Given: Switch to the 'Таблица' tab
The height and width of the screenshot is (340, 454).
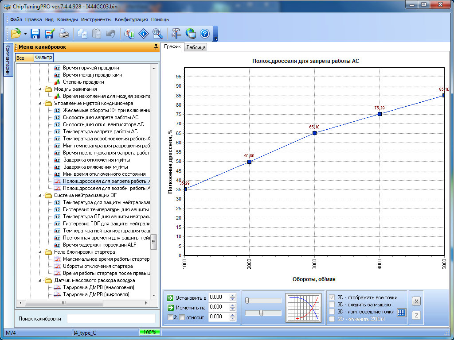Looking at the screenshot, I should 196,48.
